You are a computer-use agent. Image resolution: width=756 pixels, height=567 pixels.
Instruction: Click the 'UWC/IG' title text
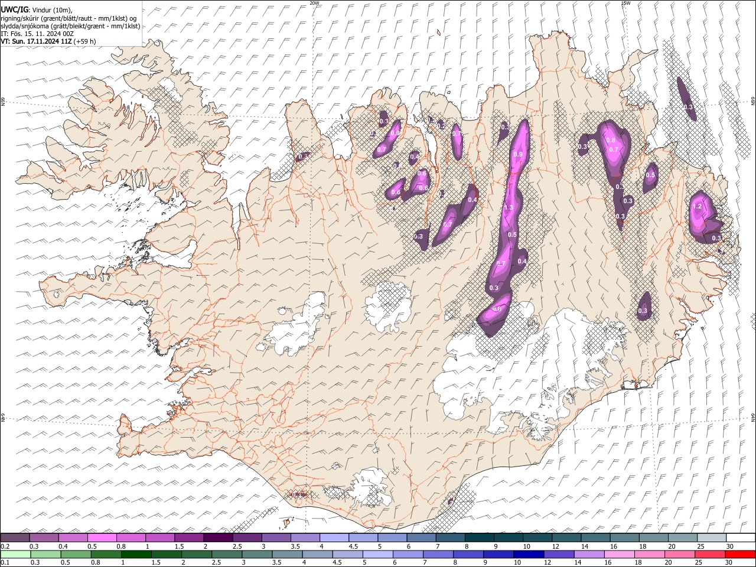(x=14, y=9)
